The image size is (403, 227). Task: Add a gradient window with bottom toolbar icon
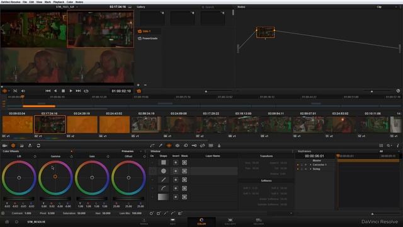pos(180,213)
